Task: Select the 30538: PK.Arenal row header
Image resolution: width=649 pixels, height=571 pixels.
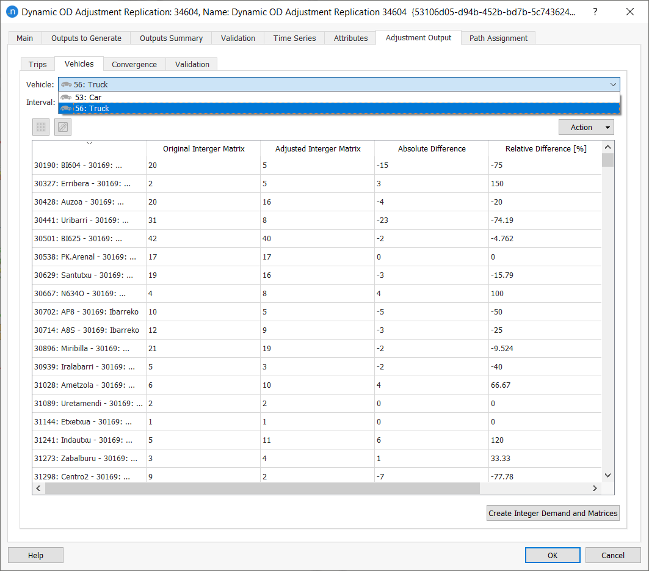Action: [x=85, y=257]
